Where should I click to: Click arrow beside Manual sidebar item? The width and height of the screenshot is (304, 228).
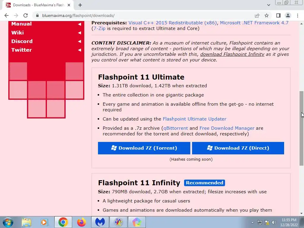(x=80, y=24)
